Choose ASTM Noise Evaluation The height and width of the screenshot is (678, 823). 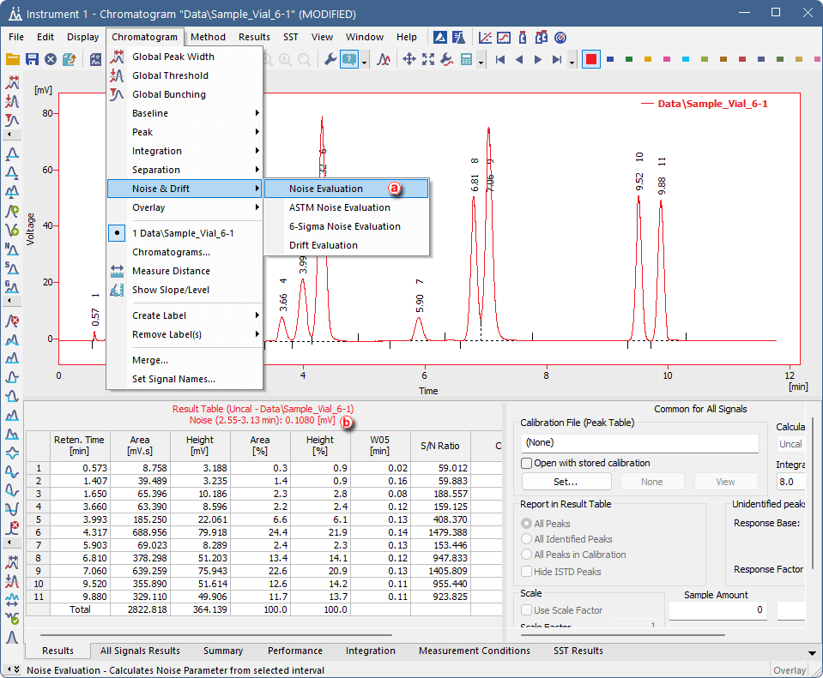tap(347, 207)
